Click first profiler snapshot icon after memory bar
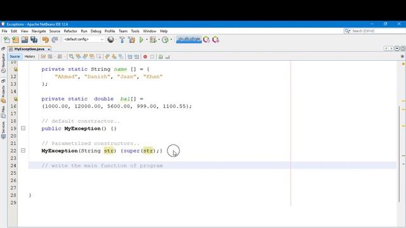Screen dimensions: 406x228 [206, 39]
